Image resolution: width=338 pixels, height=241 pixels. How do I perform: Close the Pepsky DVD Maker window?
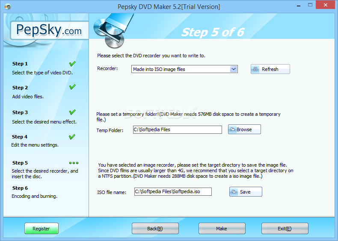pyautogui.click(x=325, y=5)
